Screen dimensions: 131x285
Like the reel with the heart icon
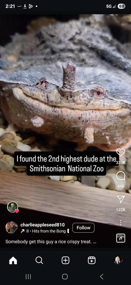[121, 152]
